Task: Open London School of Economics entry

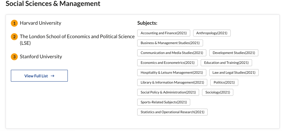Action: coord(77,37)
